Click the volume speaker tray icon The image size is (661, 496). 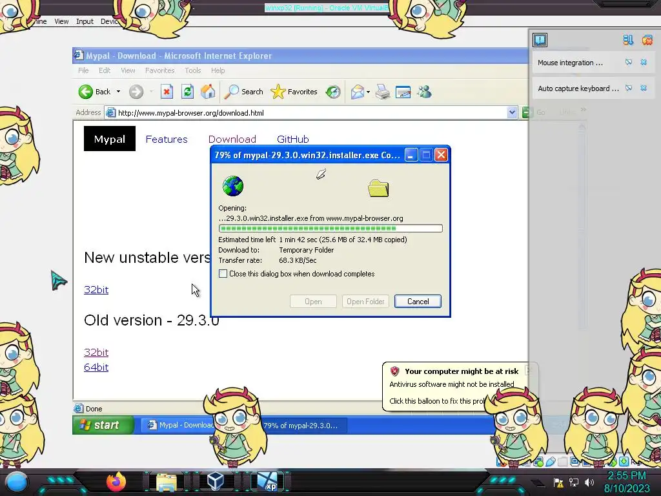[589, 482]
